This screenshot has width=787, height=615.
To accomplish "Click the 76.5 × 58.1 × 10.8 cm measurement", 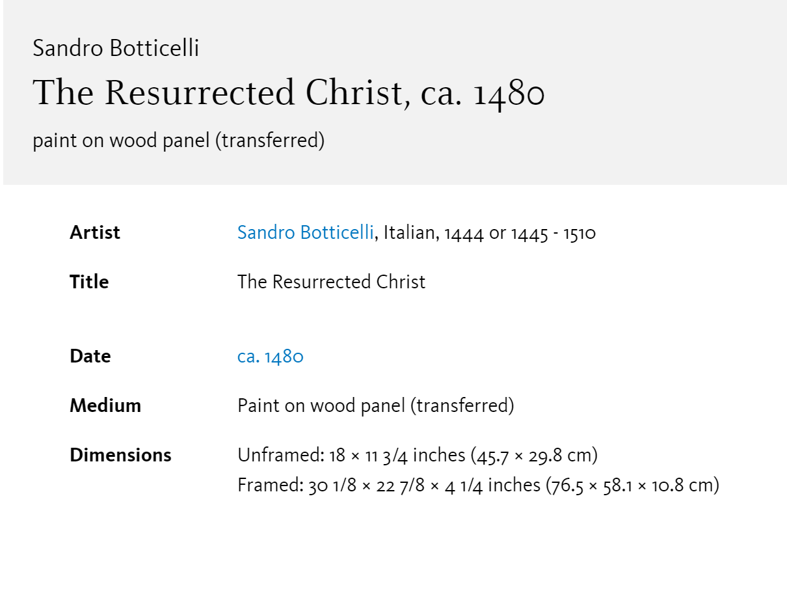I will 632,485.
